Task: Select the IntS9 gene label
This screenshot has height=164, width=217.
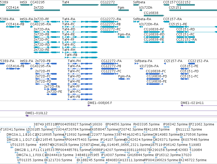Action: click(x=23, y=2)
